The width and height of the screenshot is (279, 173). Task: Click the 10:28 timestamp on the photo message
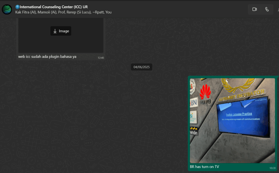tap(272, 168)
